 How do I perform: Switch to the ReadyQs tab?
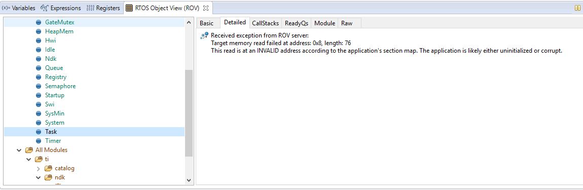pyautogui.click(x=297, y=23)
